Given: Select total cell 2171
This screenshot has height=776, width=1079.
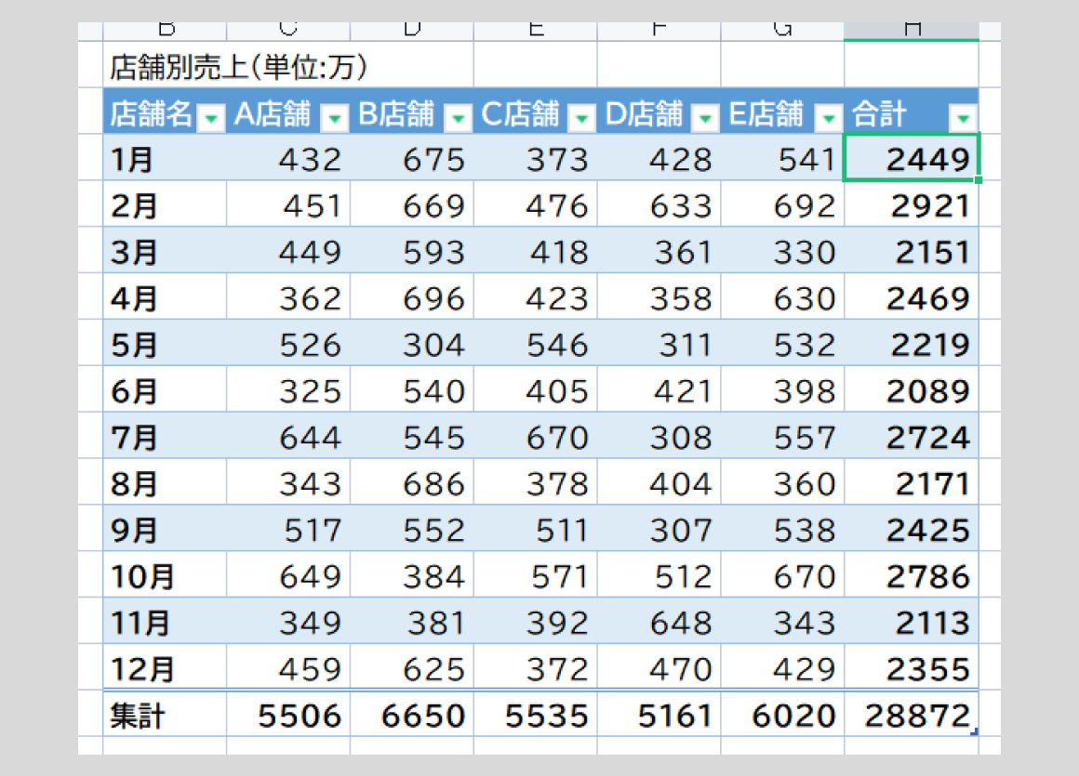Looking at the screenshot, I should point(912,482).
